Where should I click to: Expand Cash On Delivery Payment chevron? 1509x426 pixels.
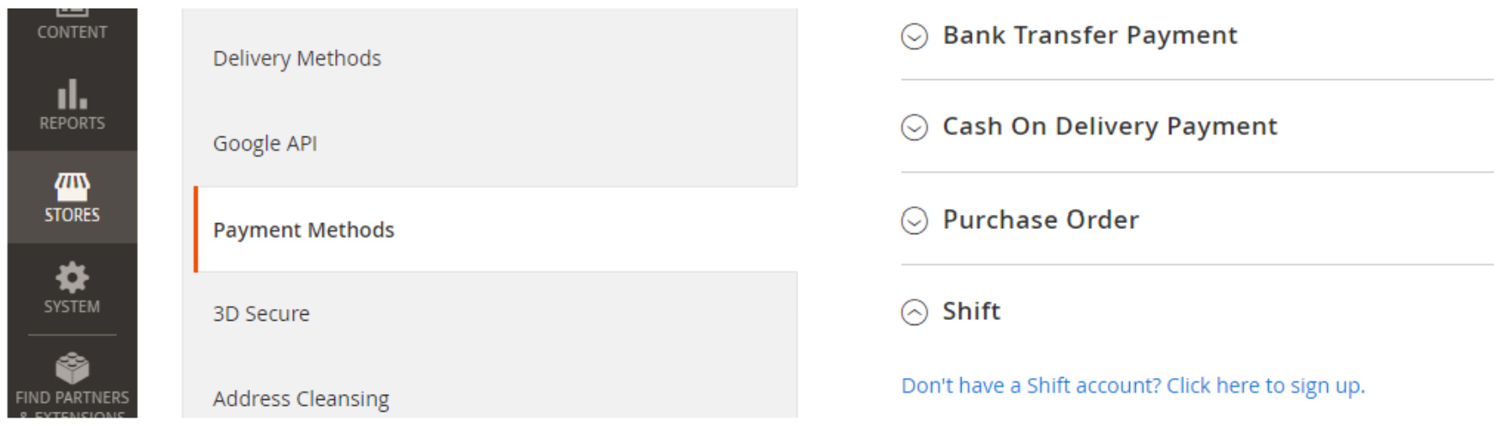[914, 127]
